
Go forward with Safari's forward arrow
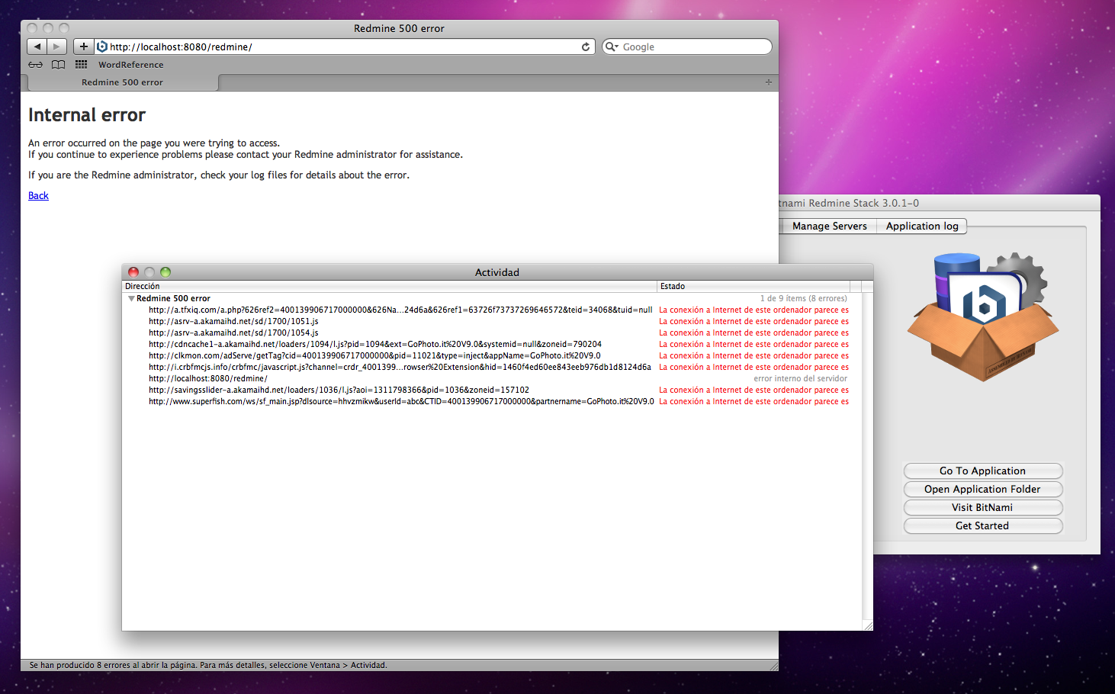57,47
